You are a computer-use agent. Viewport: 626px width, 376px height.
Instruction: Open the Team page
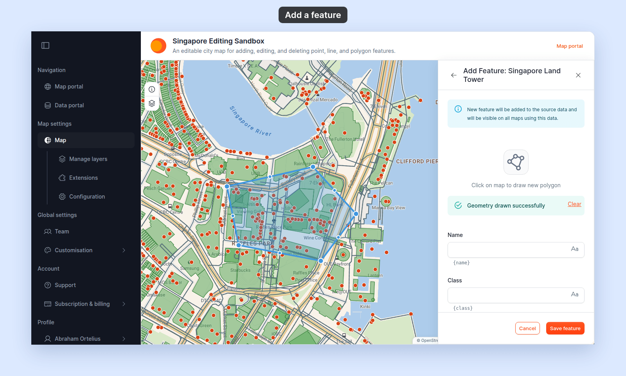point(86,231)
